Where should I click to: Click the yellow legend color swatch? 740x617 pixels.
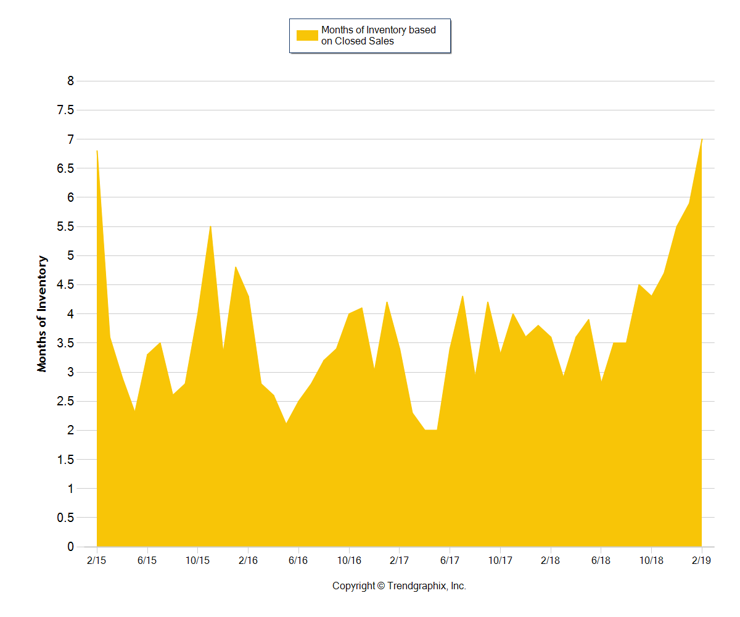(307, 35)
